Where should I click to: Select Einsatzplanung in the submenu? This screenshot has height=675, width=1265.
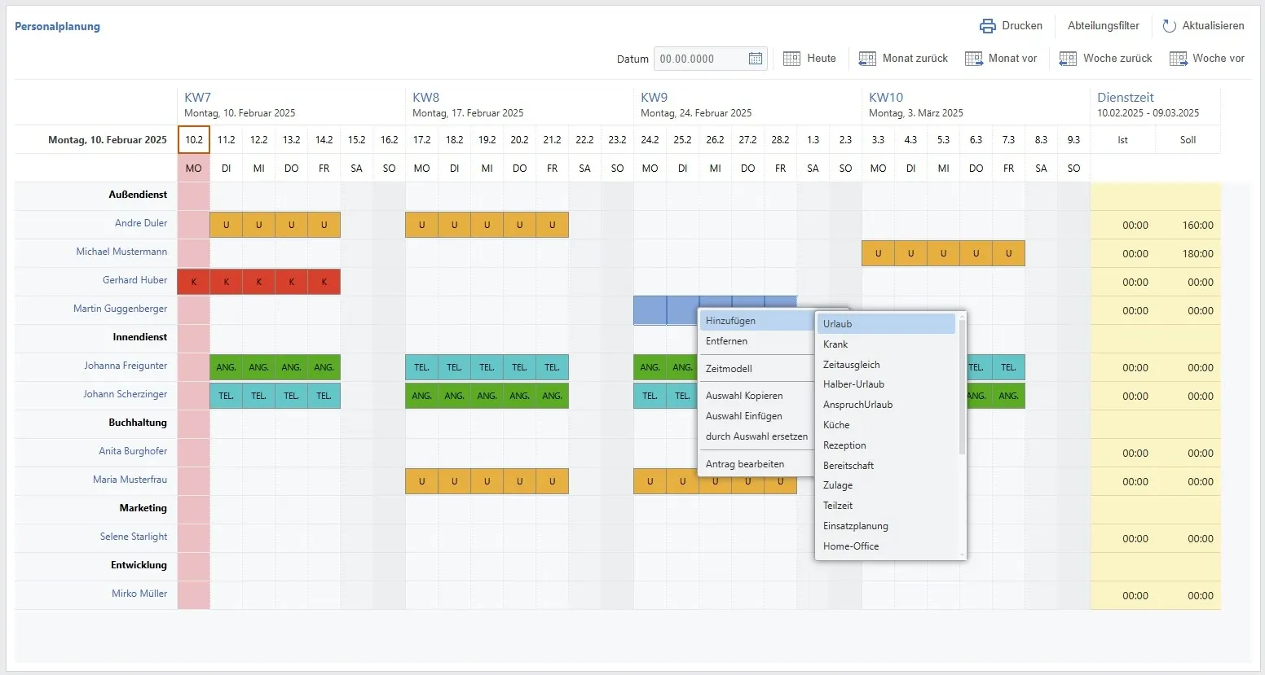pos(886,526)
